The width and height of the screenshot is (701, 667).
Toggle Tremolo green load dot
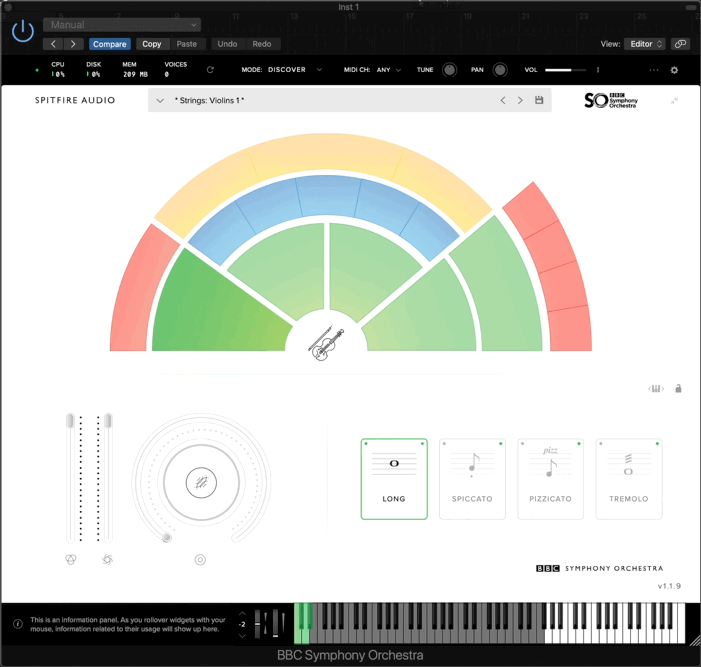point(657,443)
